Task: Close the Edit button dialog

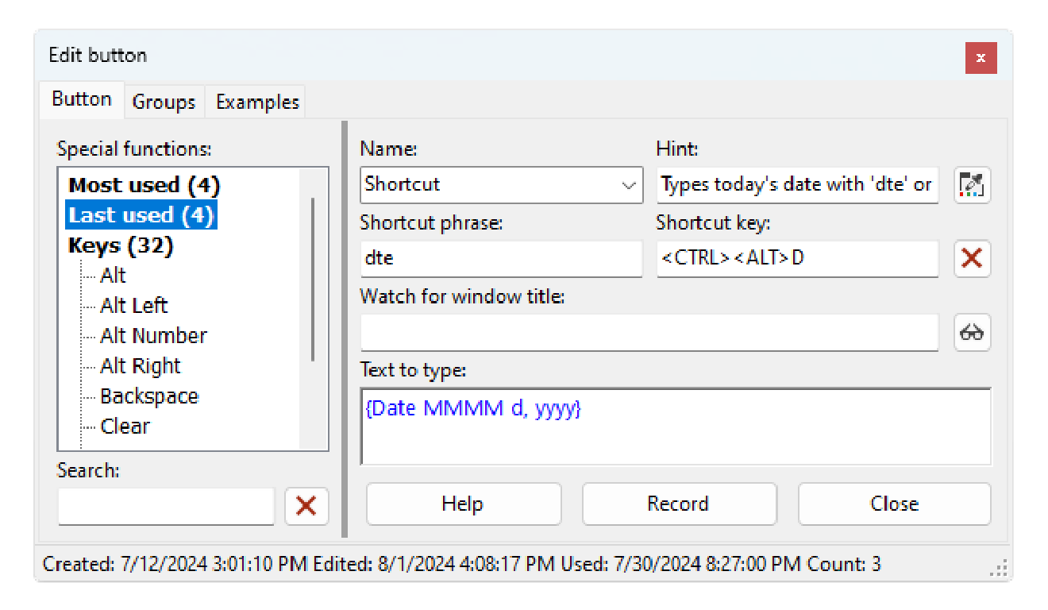Action: pyautogui.click(x=981, y=58)
